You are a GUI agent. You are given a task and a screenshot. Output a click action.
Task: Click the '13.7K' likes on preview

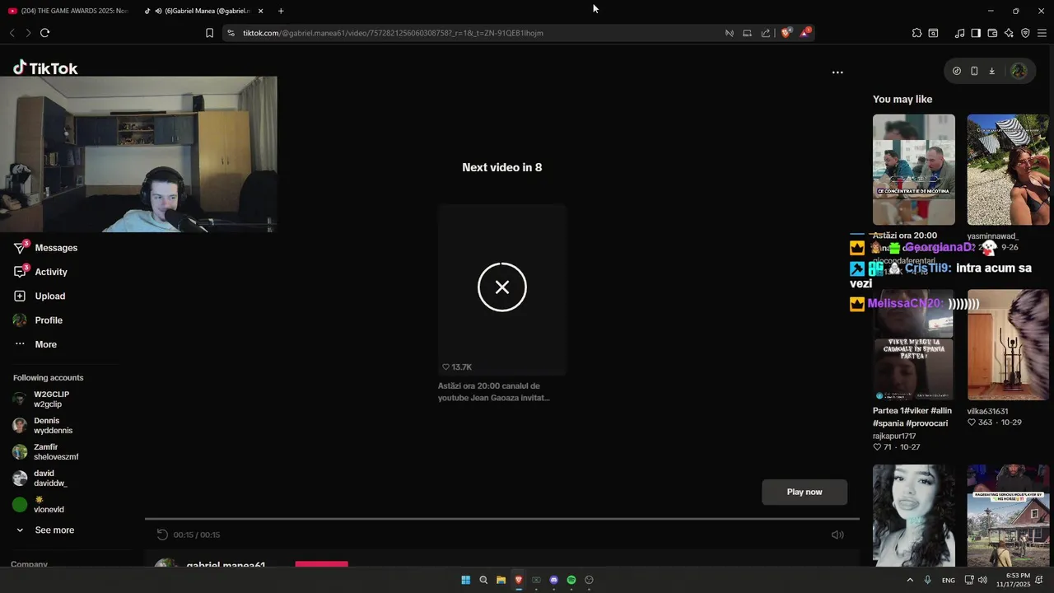(457, 367)
